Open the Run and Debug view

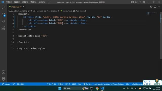[x=4, y=21]
